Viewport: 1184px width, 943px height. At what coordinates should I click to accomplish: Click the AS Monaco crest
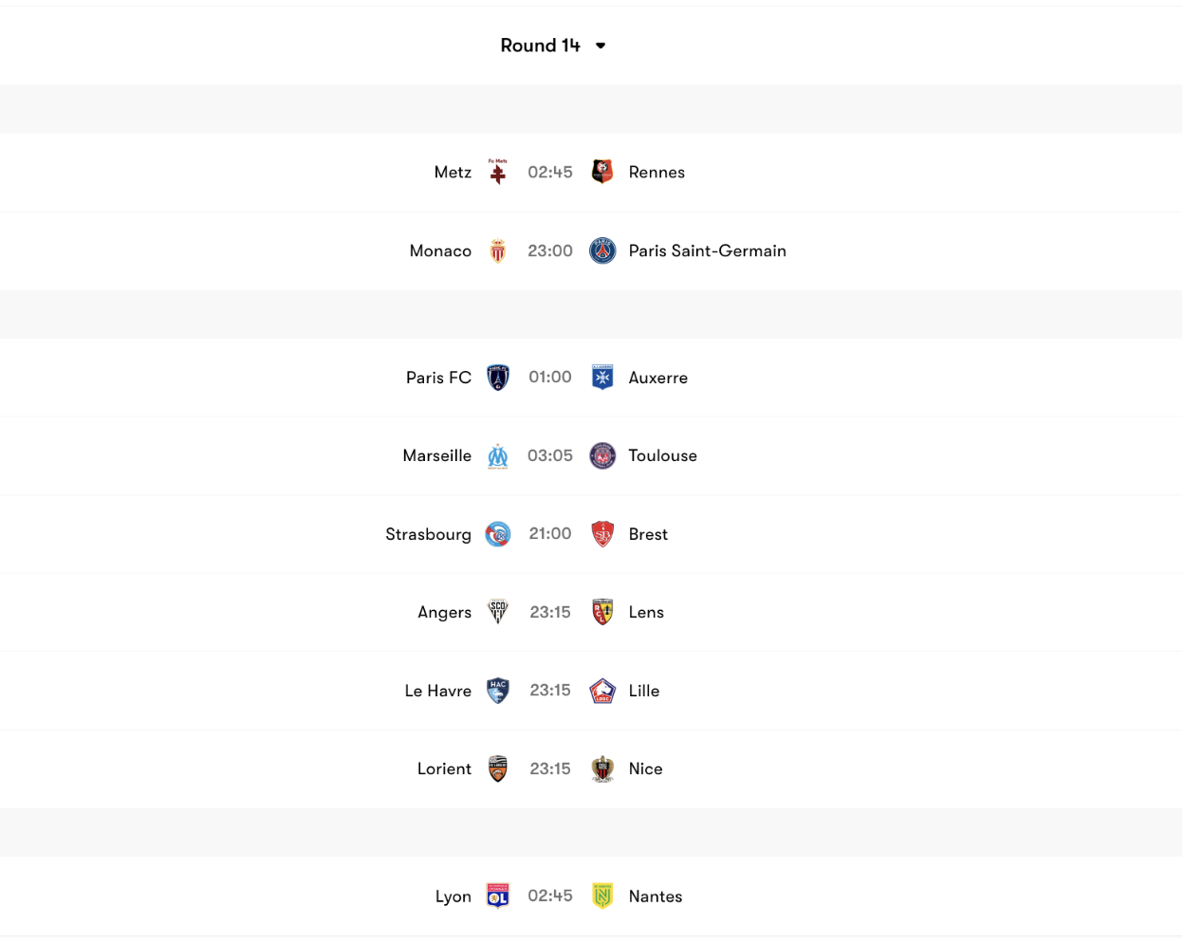tap(498, 250)
